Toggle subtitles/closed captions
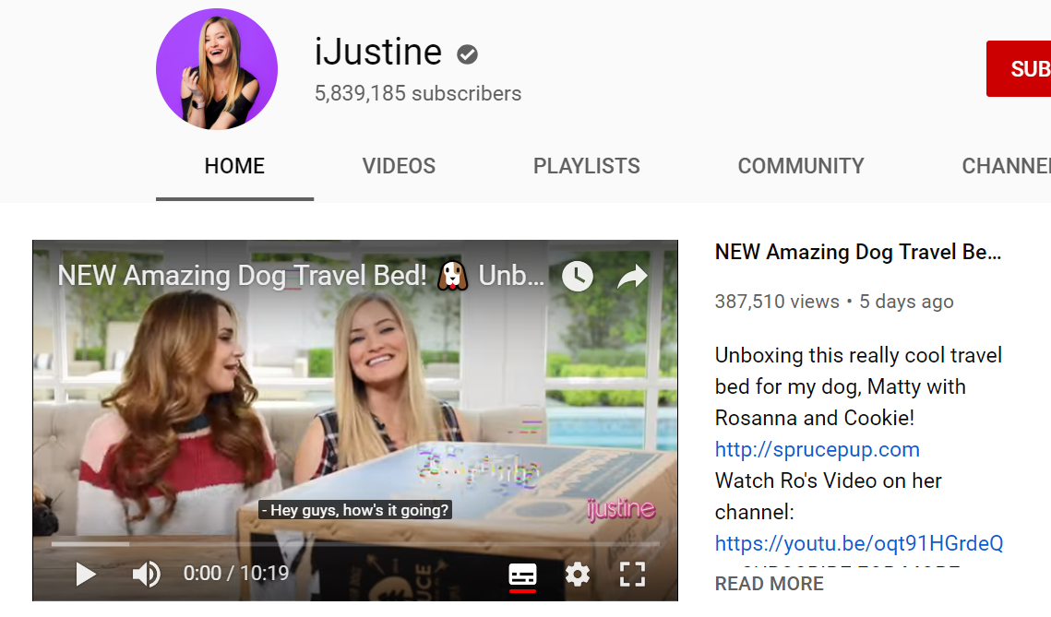Viewport: 1051px width, 617px height. pos(523,575)
